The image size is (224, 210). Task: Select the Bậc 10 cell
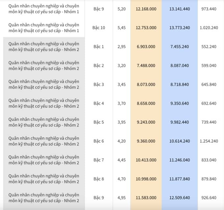pyautogui.click(x=99, y=28)
